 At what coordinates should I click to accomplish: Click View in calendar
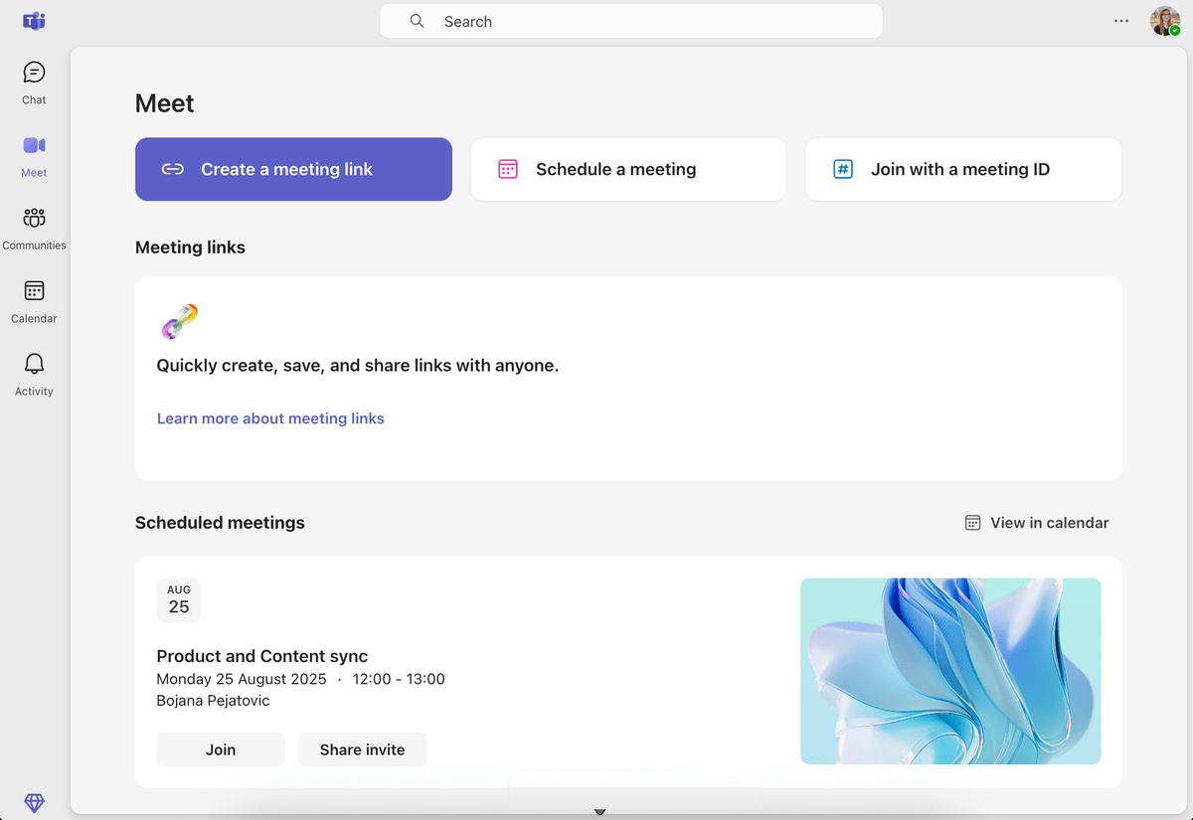coord(1037,523)
